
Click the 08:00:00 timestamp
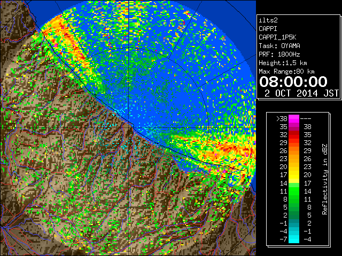tap(293, 82)
